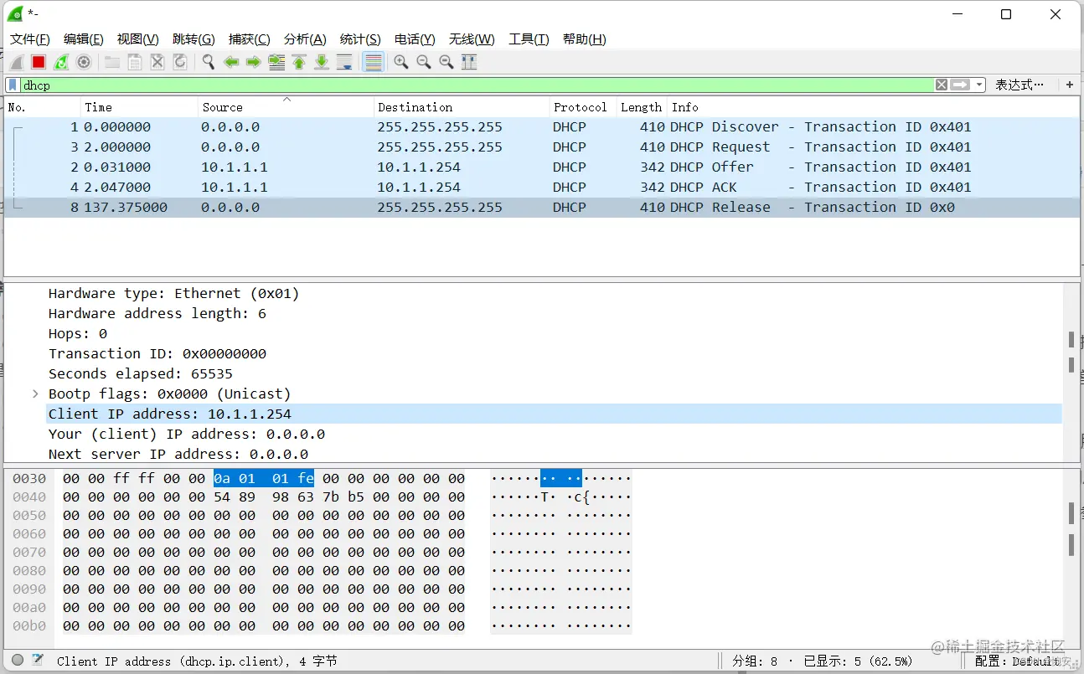Click the Info column header
The image size is (1084, 674).
874,107
